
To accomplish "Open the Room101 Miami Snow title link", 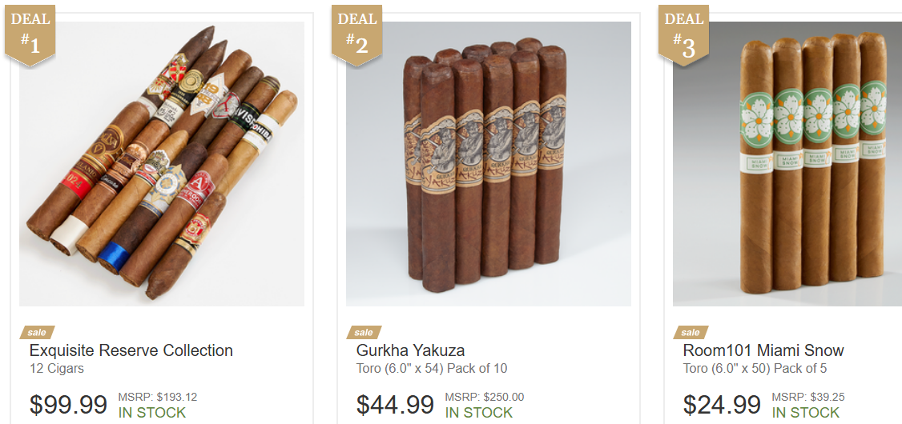I will (x=763, y=350).
